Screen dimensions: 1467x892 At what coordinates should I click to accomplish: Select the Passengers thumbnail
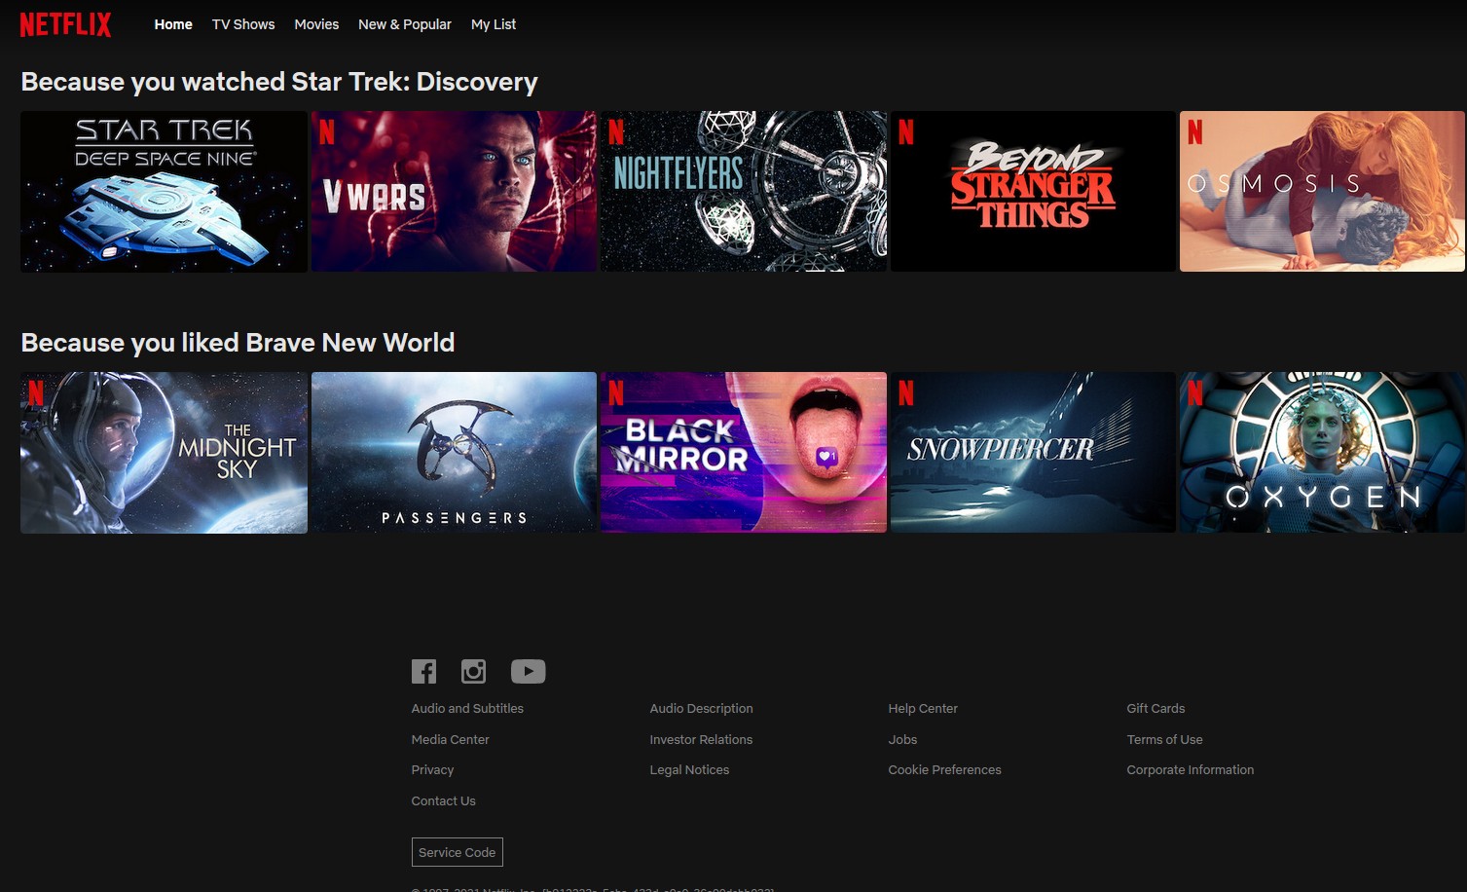pyautogui.click(x=454, y=453)
